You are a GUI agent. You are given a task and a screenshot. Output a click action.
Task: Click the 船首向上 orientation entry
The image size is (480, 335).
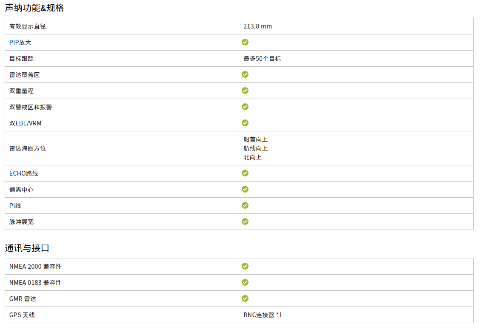pos(256,139)
